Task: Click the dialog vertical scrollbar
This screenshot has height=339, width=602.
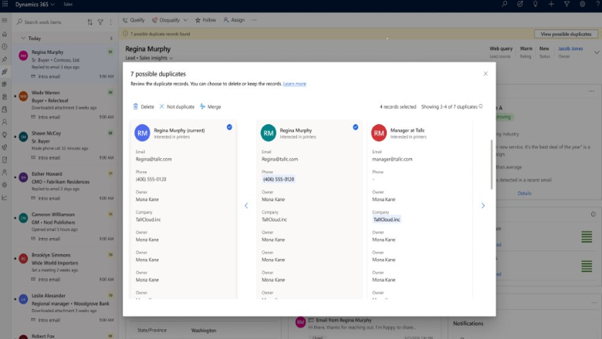Action: coord(492,164)
